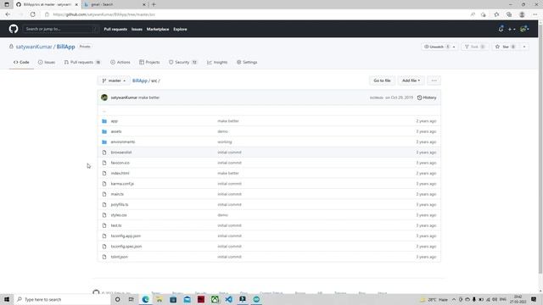Click Explore in the top header
Image resolution: width=543 pixels, height=305 pixels.
pyautogui.click(x=180, y=29)
